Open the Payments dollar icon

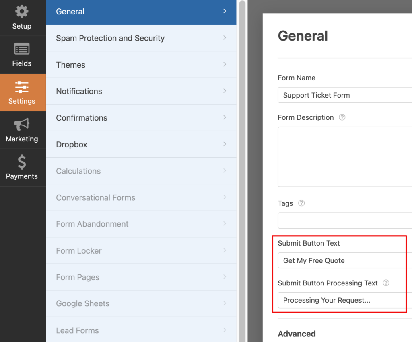22,162
